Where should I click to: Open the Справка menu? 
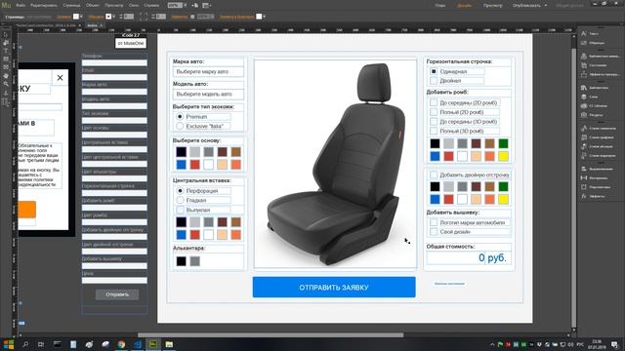click(151, 6)
